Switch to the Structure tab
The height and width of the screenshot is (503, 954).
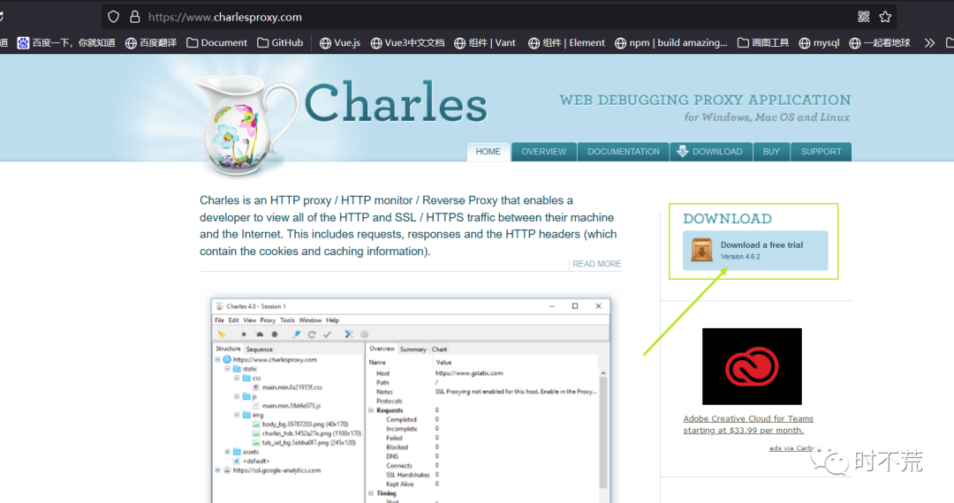tap(228, 349)
